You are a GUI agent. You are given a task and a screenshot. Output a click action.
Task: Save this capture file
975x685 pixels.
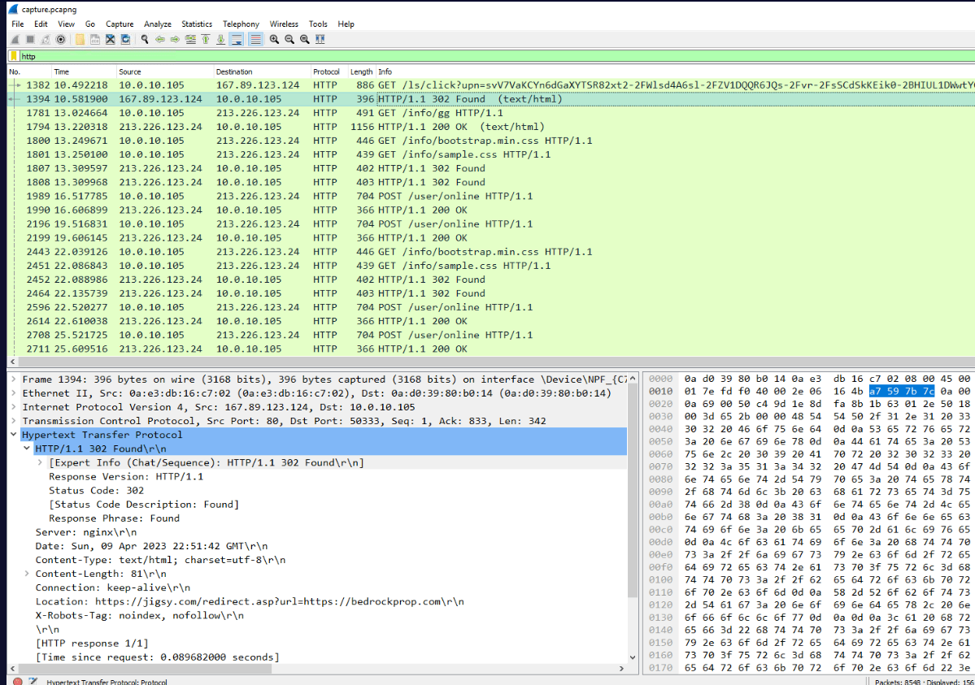(95, 39)
